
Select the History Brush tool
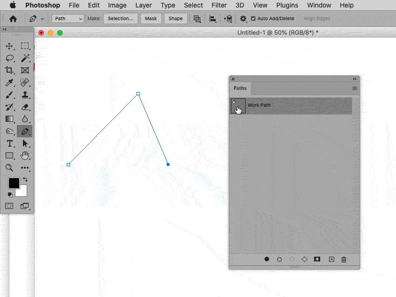[x=9, y=107]
